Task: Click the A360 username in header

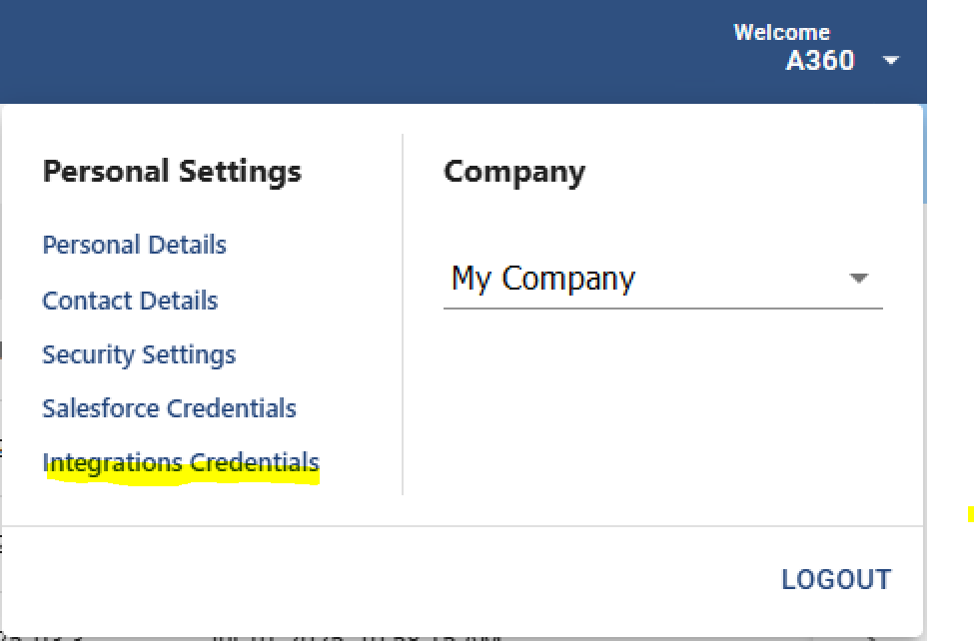Action: tap(820, 60)
